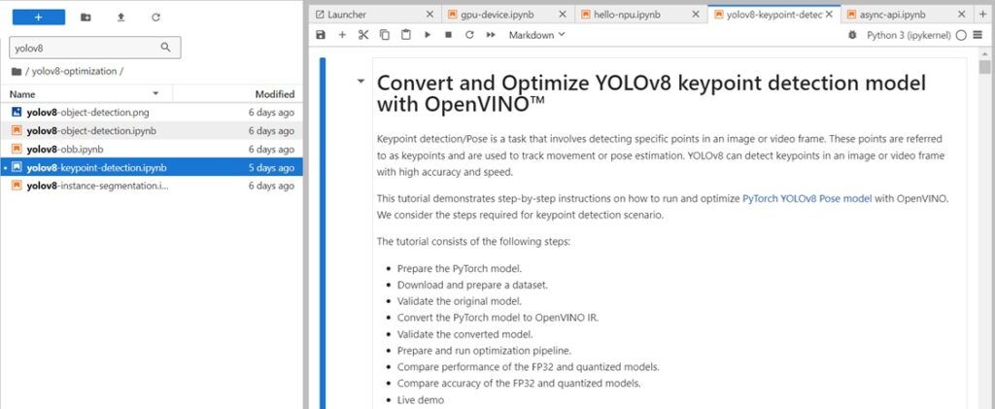Close the Launcher tab
Viewport: 995px width, 409px height.
point(429,14)
